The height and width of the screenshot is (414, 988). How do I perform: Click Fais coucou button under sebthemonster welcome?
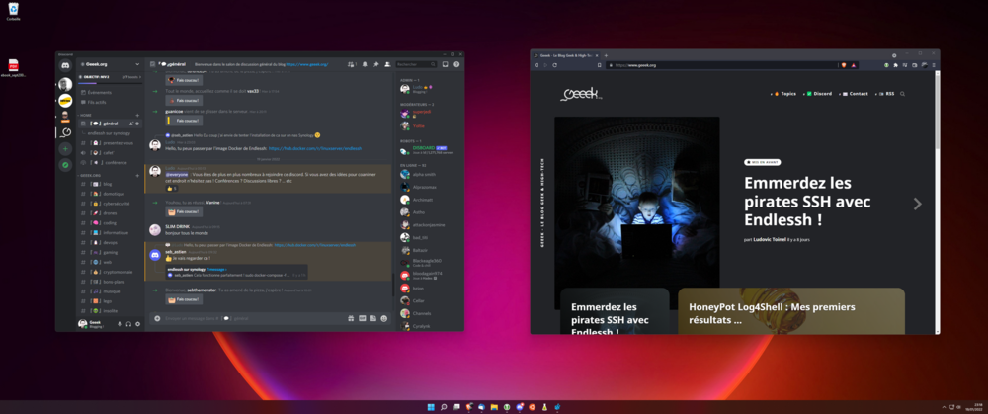coord(184,300)
